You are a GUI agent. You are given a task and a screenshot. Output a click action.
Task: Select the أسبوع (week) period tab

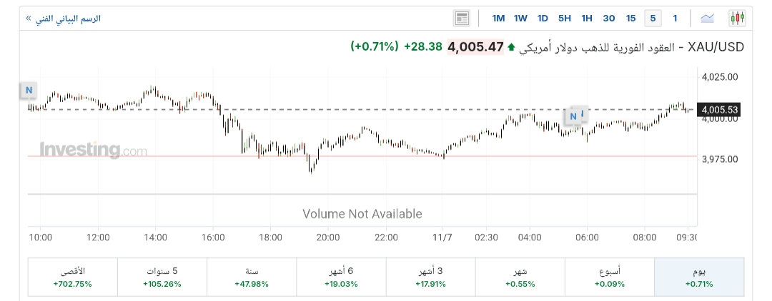(x=609, y=277)
